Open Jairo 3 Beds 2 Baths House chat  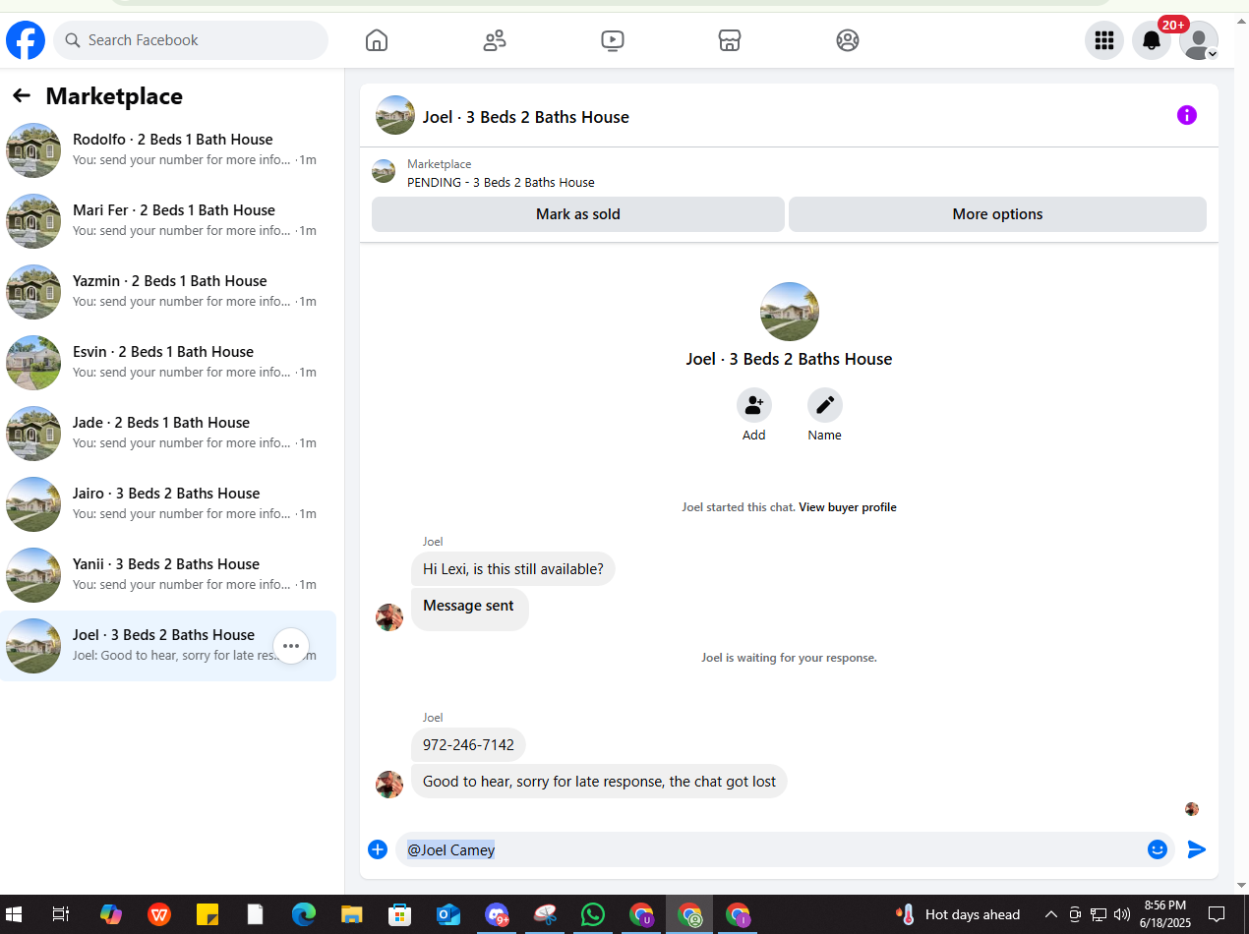click(x=168, y=504)
